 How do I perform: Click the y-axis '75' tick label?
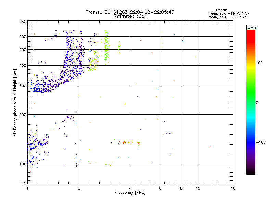24,183
